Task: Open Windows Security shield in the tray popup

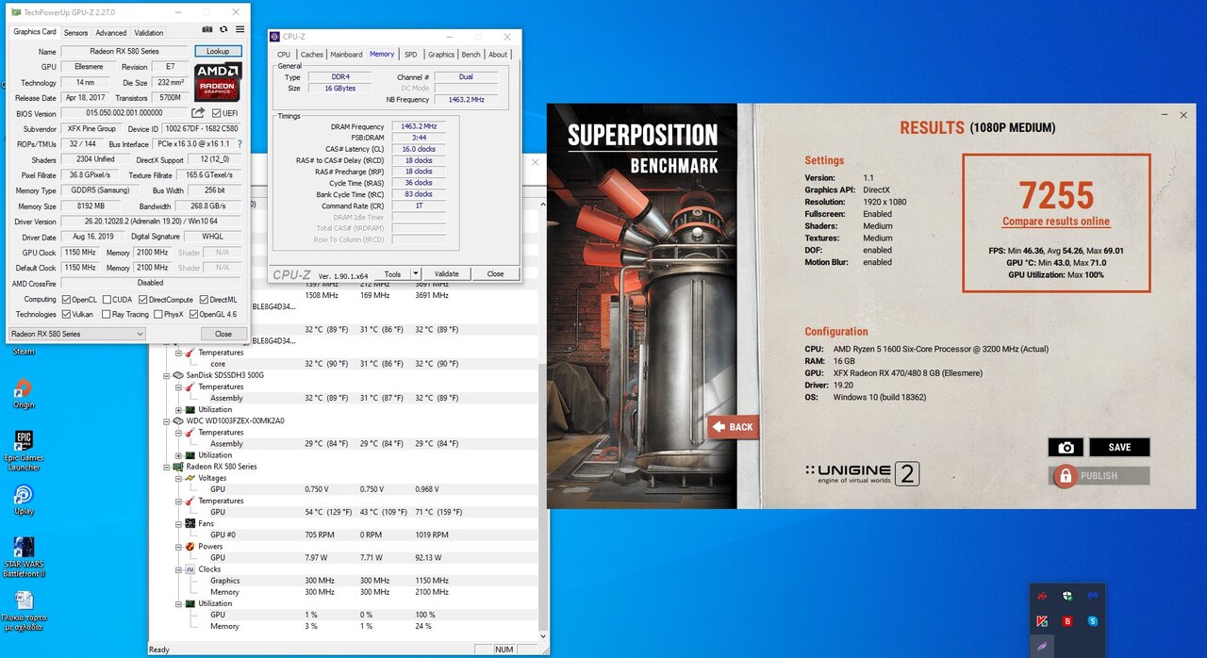Action: pos(1066,596)
